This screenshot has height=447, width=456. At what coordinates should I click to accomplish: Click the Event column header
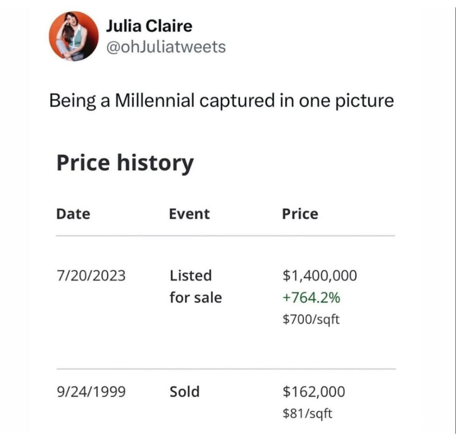[x=190, y=214]
